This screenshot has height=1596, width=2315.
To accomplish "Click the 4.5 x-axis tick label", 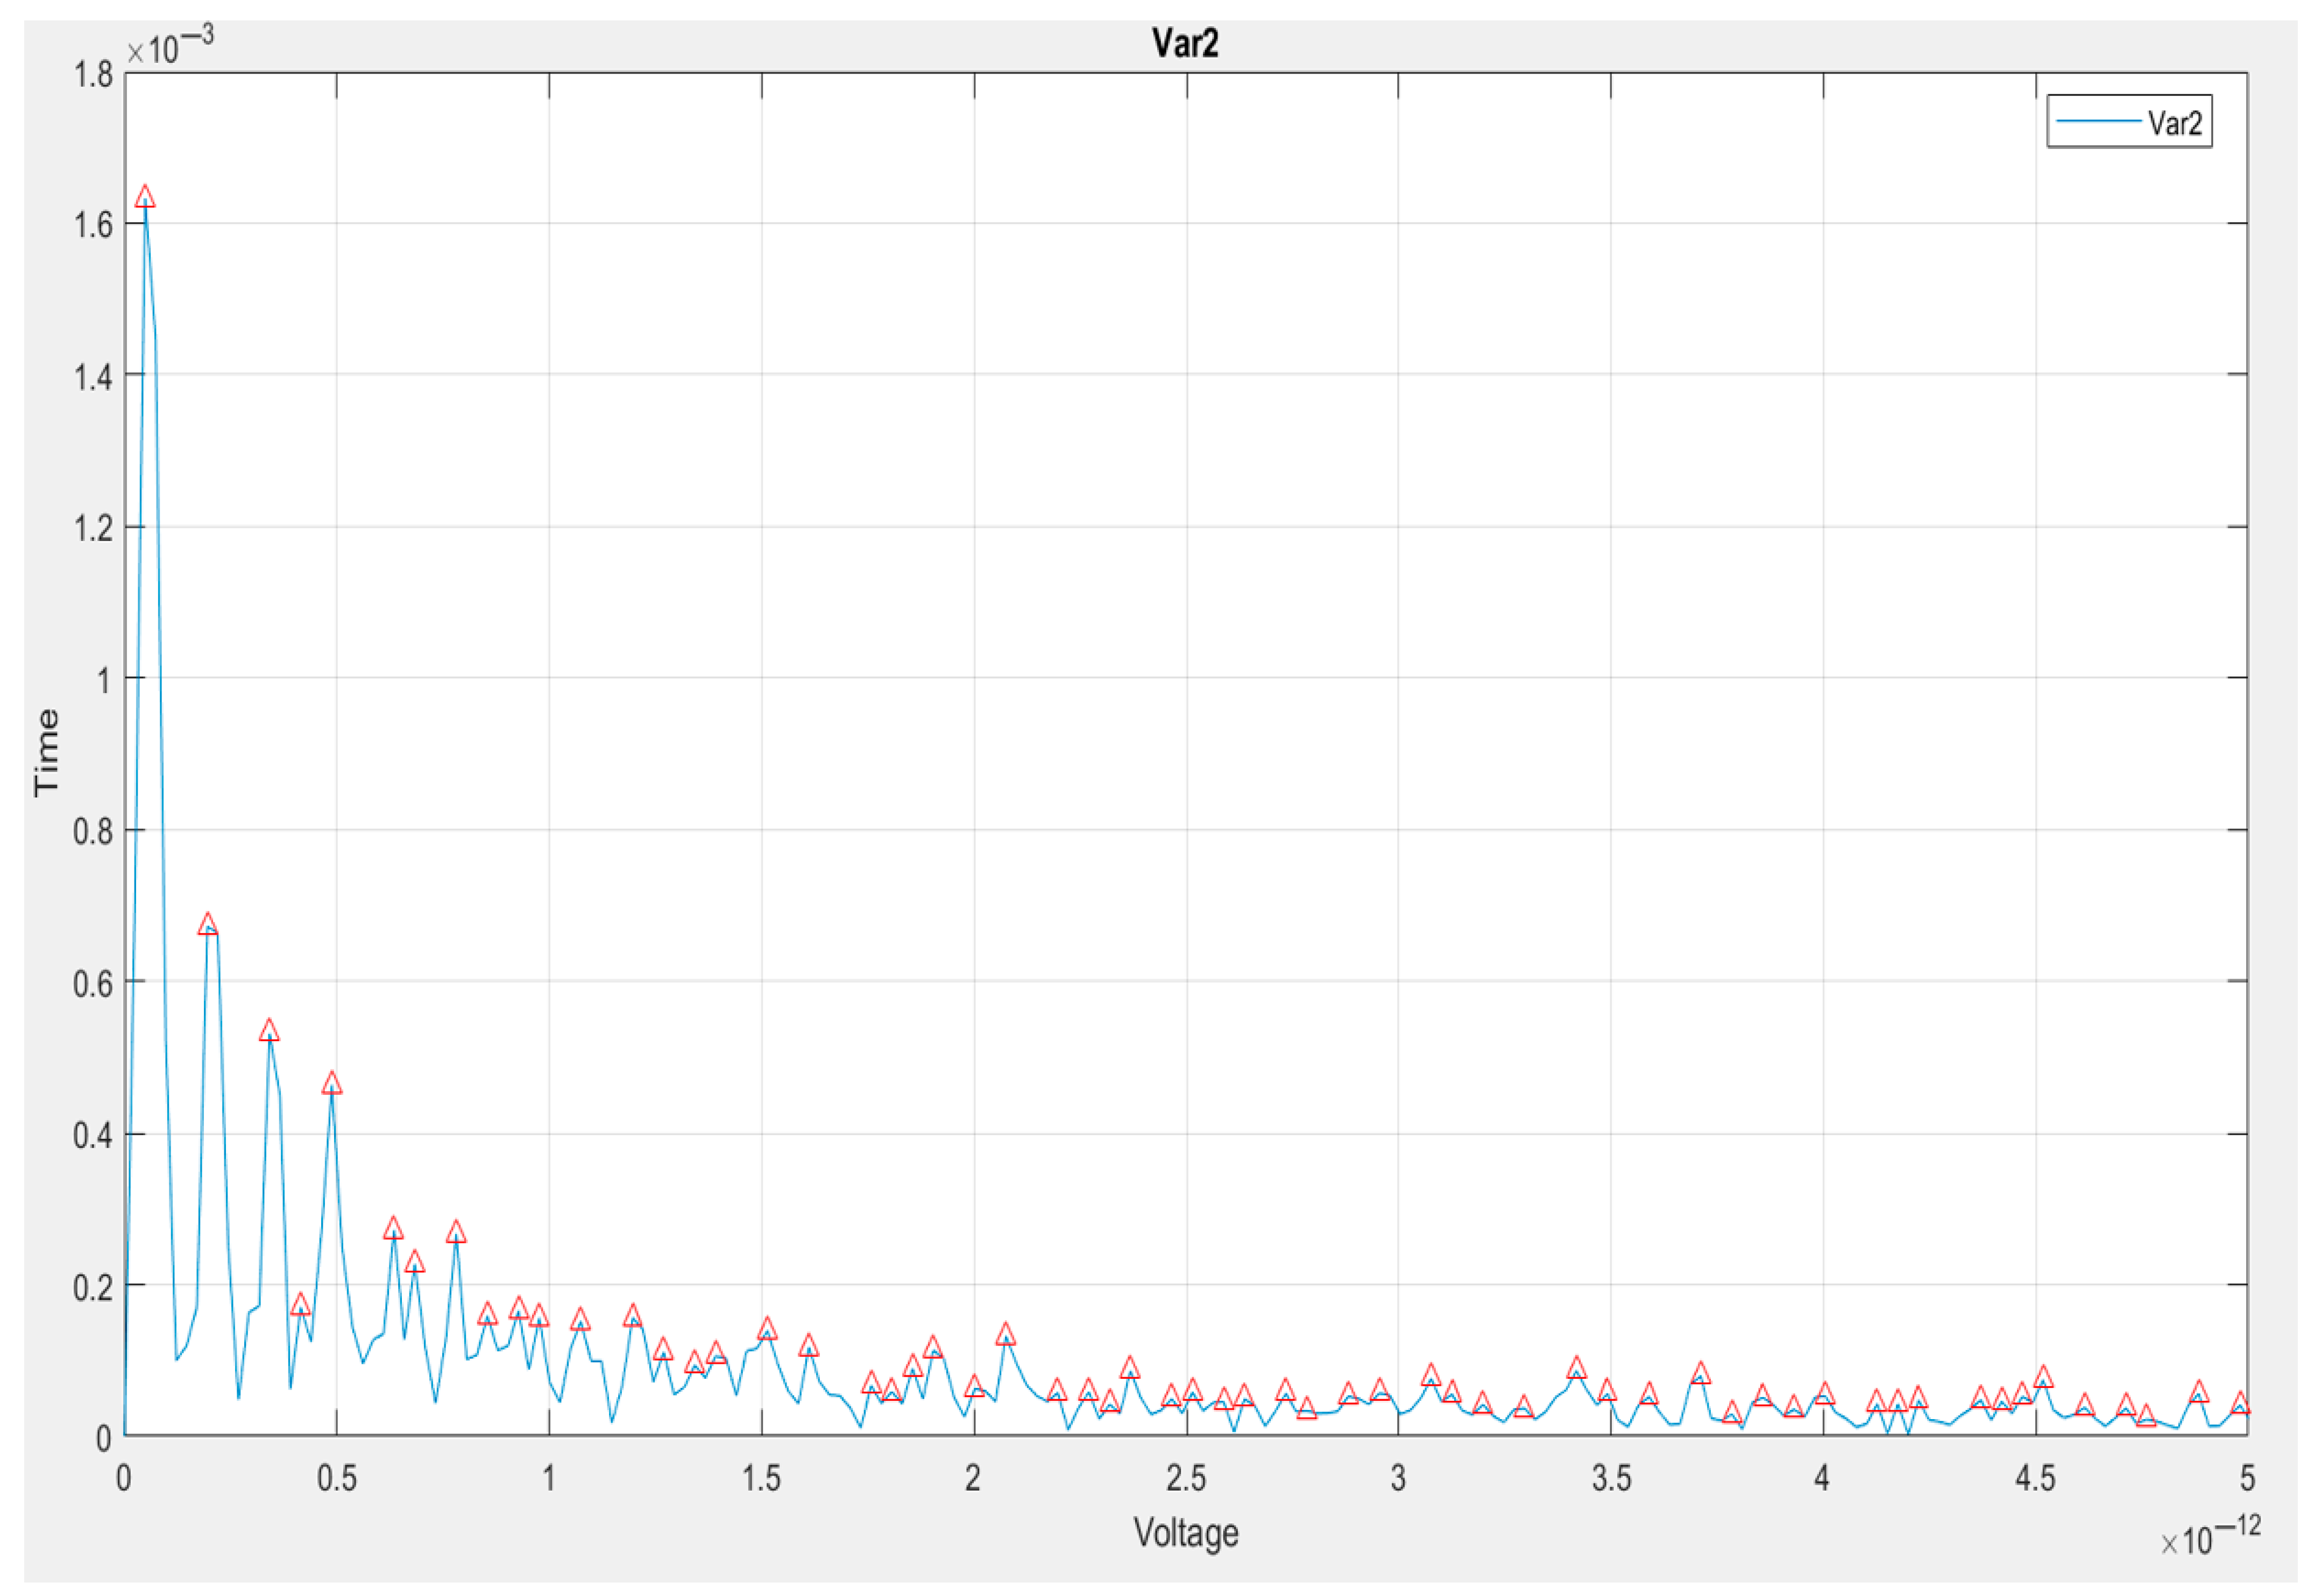I will click(2035, 1477).
